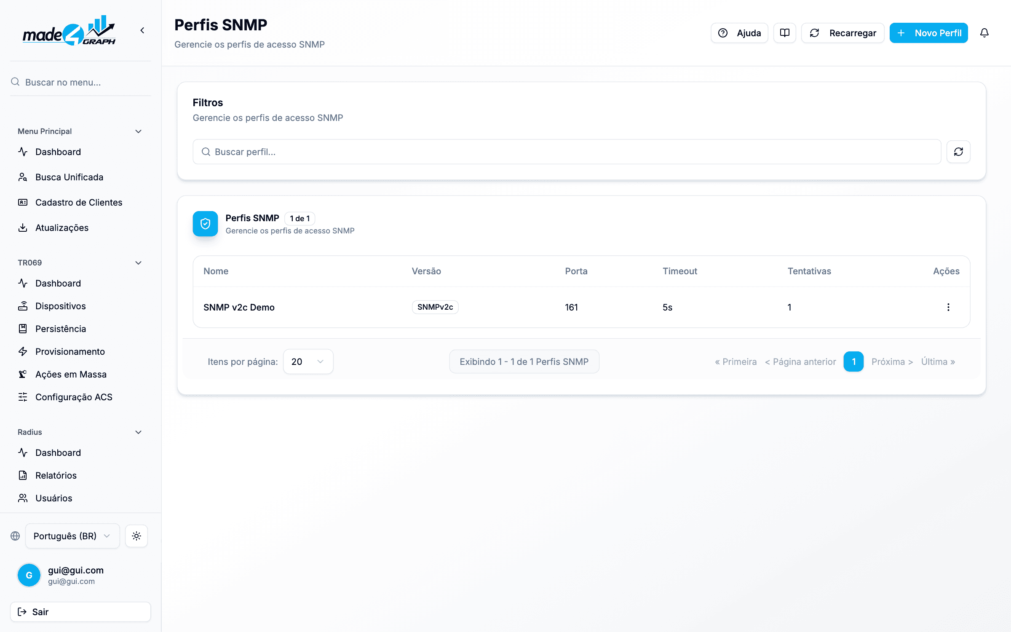
Task: Go to Configuração ACS
Action: 80,397
